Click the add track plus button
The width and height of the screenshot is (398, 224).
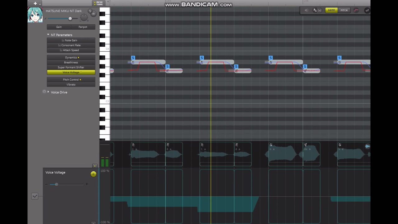35,3
